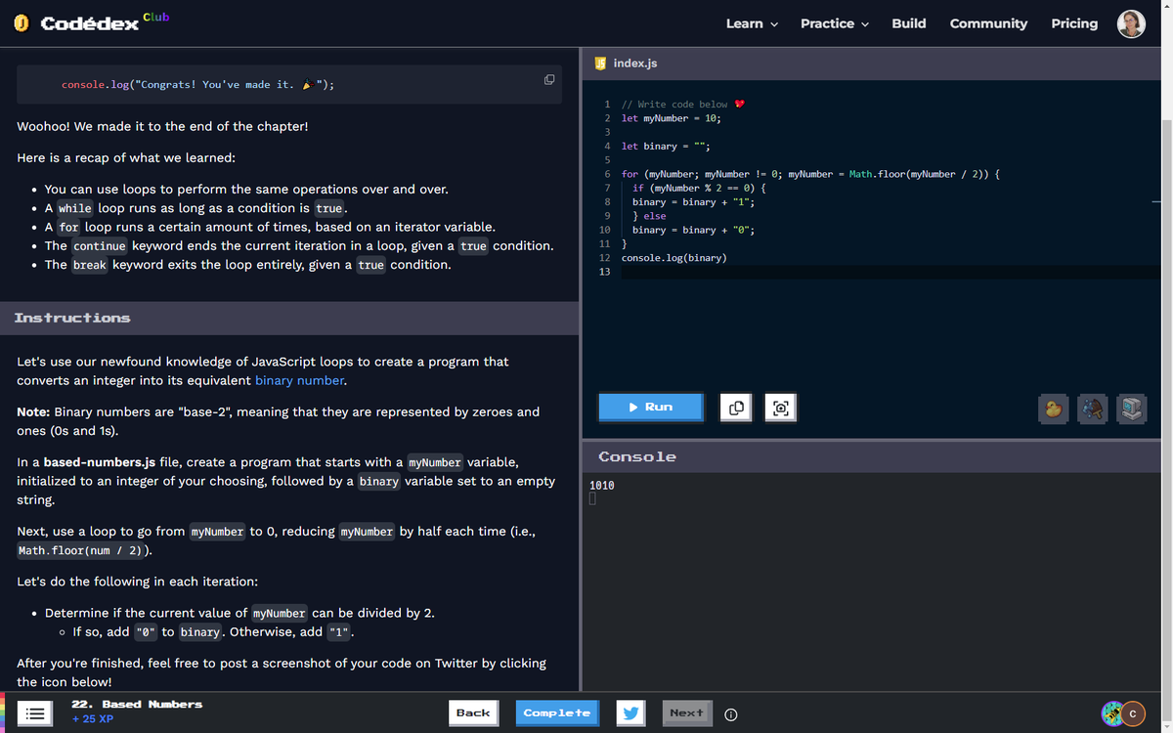This screenshot has height=733, width=1173.
Task: Click the Next exercise button
Action: [686, 712]
